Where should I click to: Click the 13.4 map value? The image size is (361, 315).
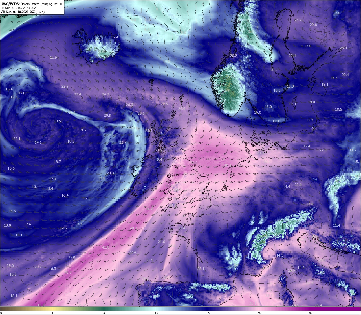[50, 189]
